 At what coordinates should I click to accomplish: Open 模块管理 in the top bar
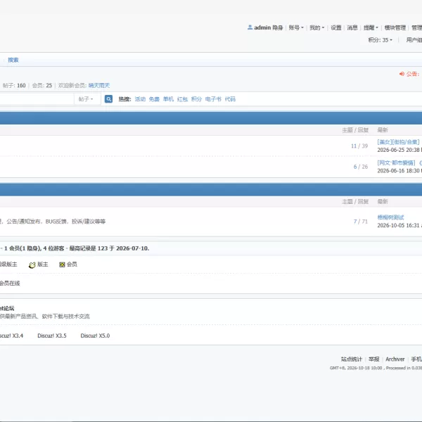(x=395, y=27)
